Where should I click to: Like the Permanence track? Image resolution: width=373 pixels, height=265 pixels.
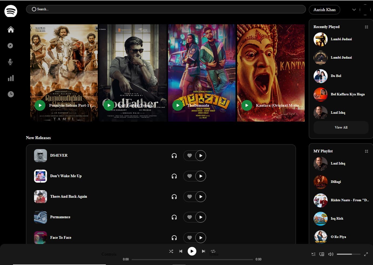tap(190, 217)
